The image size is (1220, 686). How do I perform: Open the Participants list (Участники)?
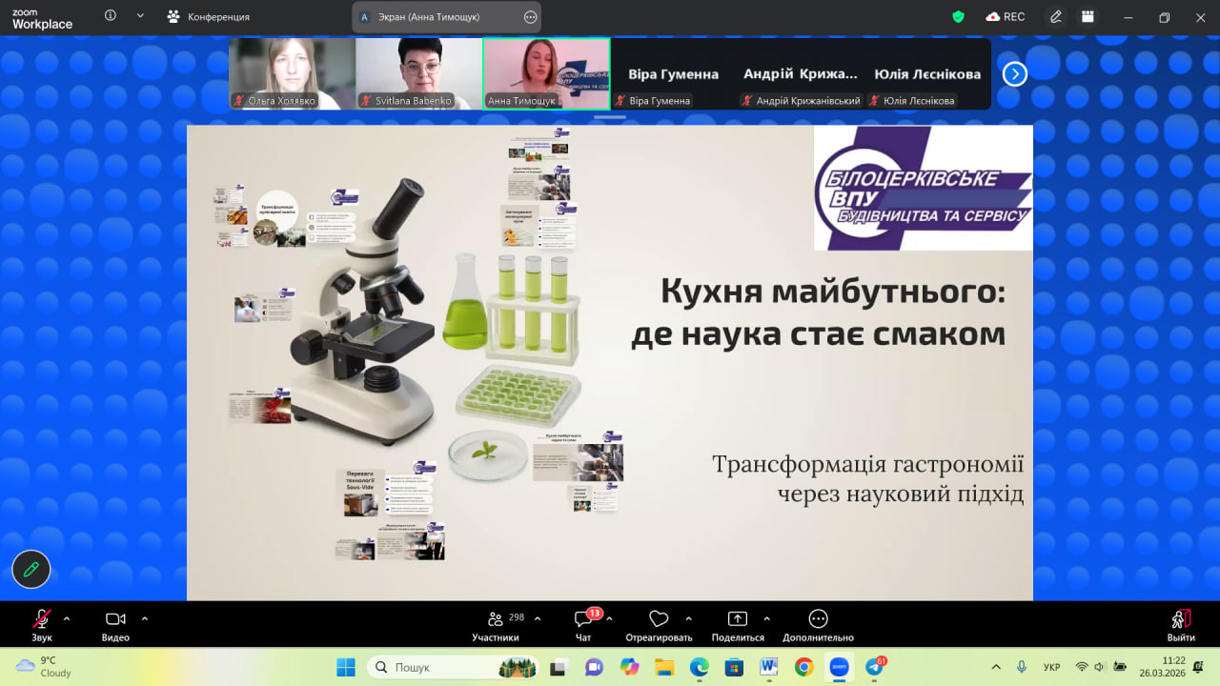(x=495, y=619)
